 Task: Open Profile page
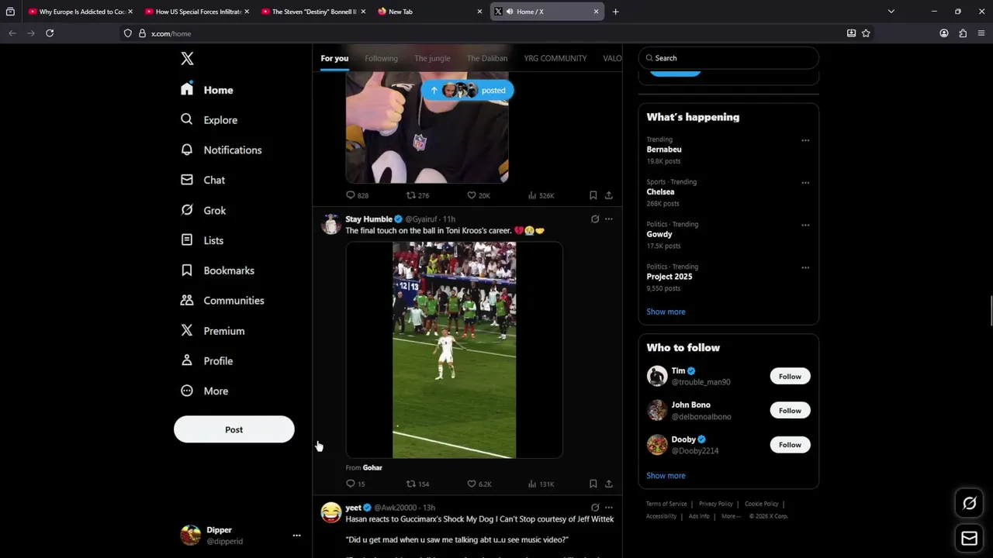click(206, 361)
